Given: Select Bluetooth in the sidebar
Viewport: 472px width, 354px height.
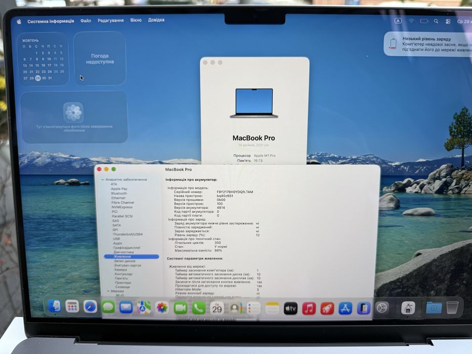Looking at the screenshot, I should click(119, 193).
